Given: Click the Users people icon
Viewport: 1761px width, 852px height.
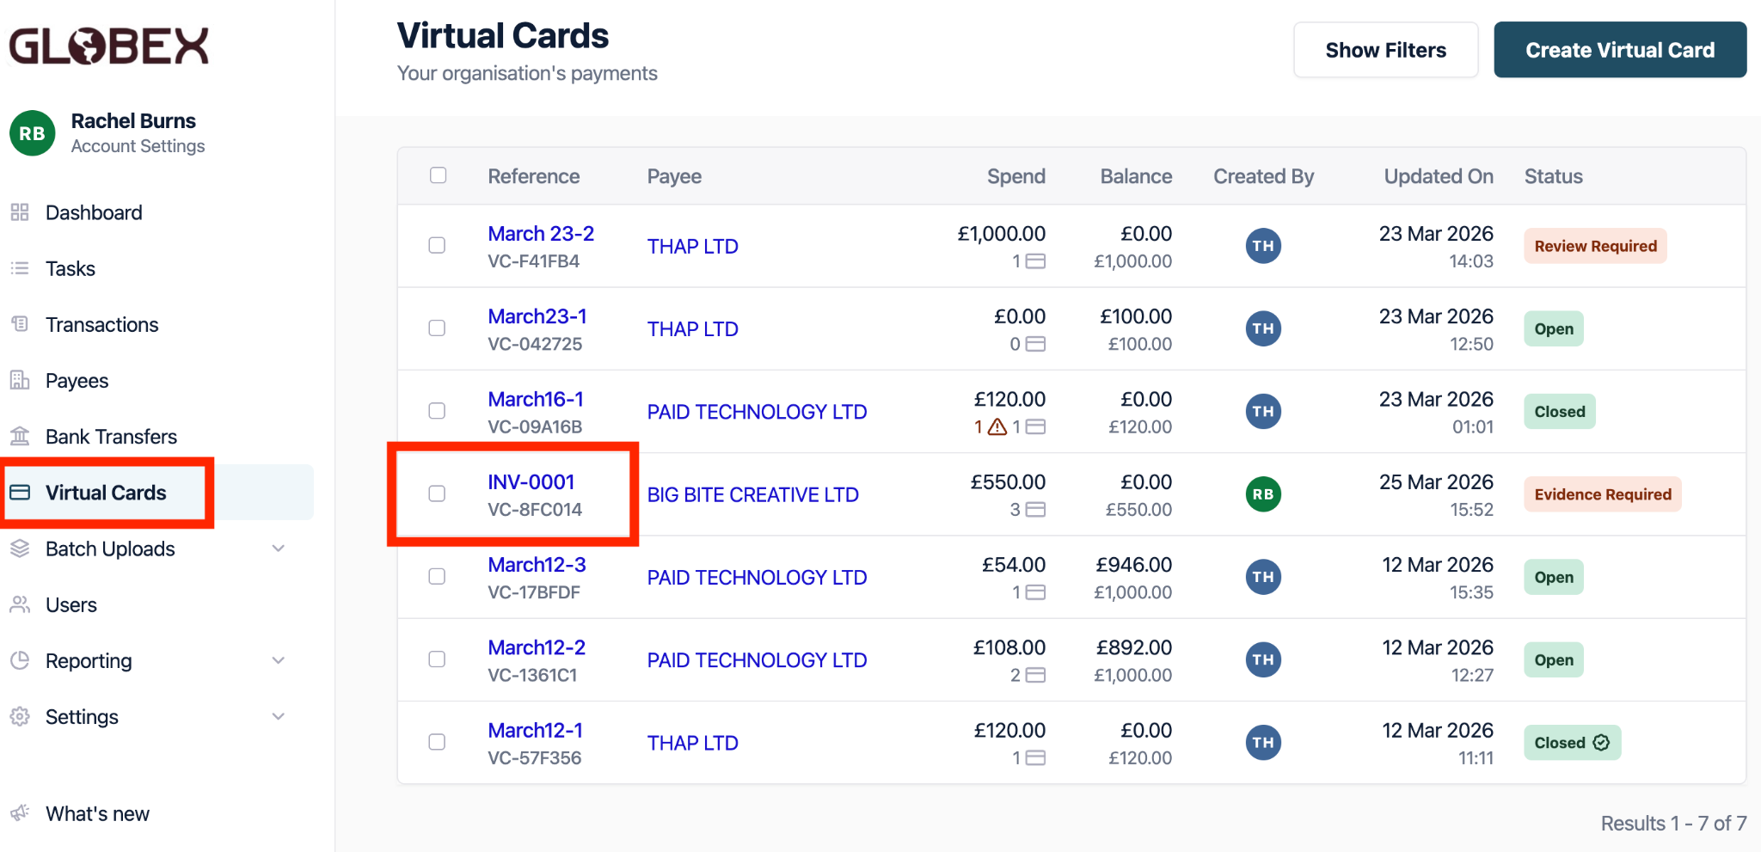Looking at the screenshot, I should click(20, 604).
